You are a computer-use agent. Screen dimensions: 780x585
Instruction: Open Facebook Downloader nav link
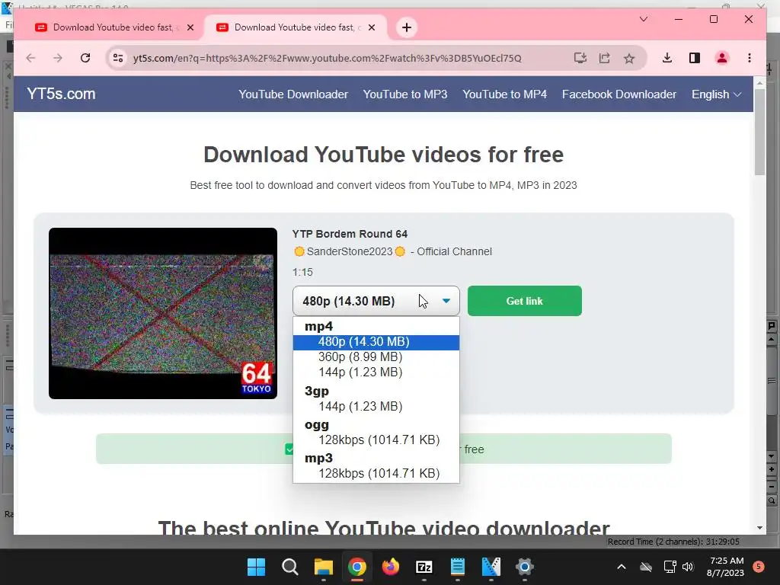coord(619,94)
